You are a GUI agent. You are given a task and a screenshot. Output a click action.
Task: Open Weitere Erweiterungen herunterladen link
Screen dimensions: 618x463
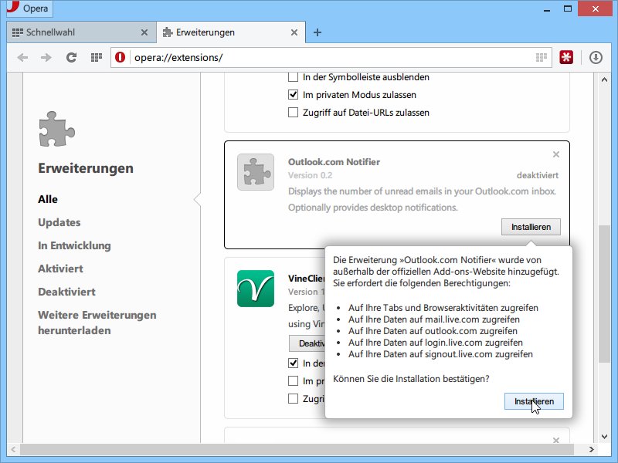click(x=97, y=323)
